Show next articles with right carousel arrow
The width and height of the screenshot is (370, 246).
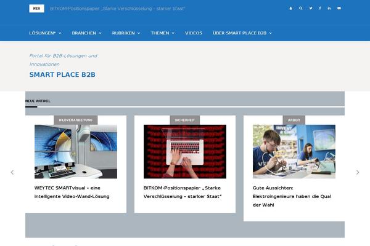[358, 172]
